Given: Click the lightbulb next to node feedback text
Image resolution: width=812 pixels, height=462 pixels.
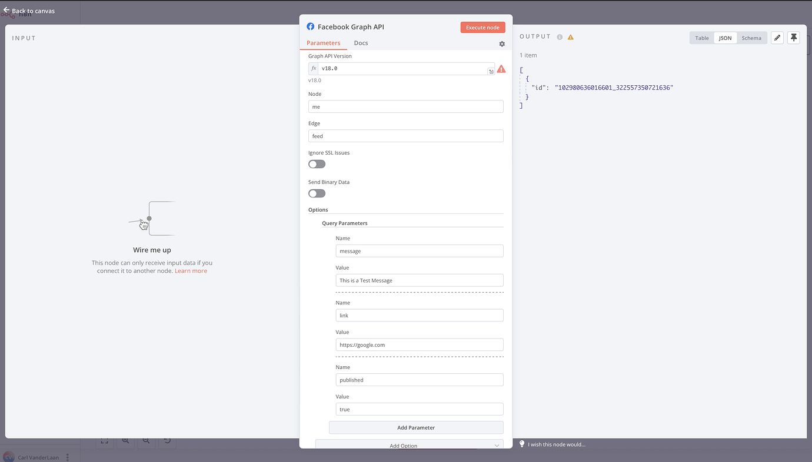Looking at the screenshot, I should [x=521, y=444].
